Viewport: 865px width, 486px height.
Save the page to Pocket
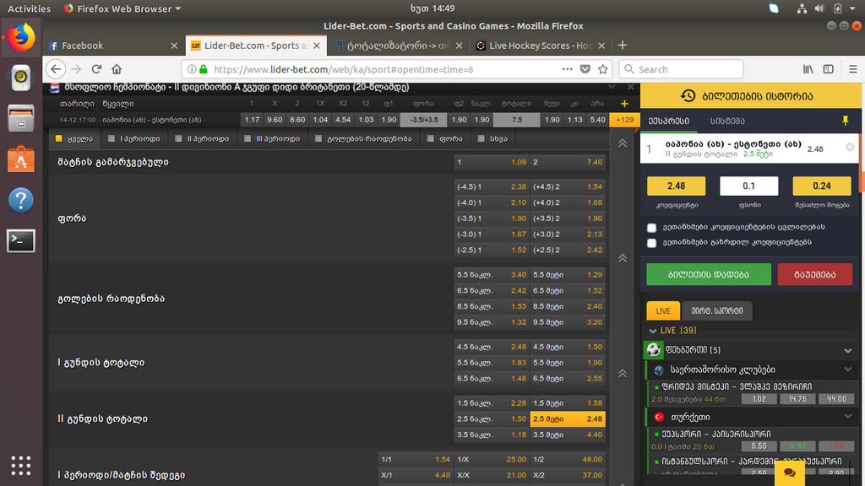[x=585, y=69]
